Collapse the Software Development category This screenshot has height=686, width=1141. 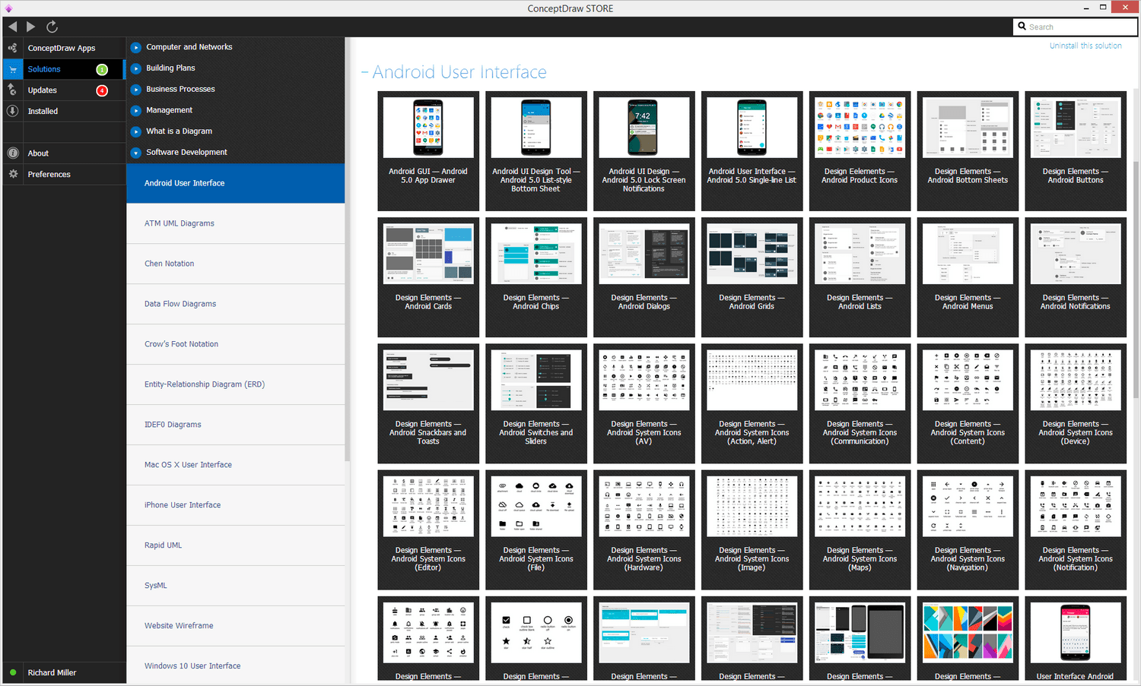[136, 153]
